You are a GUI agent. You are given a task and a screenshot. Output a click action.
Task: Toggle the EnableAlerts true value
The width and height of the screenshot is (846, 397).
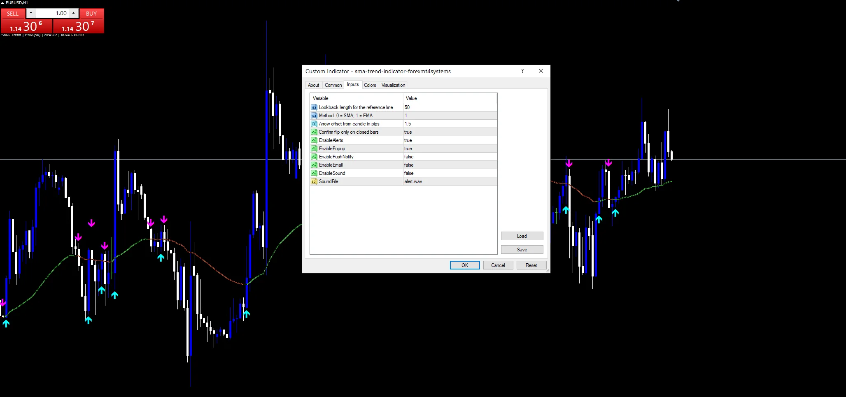pyautogui.click(x=450, y=140)
